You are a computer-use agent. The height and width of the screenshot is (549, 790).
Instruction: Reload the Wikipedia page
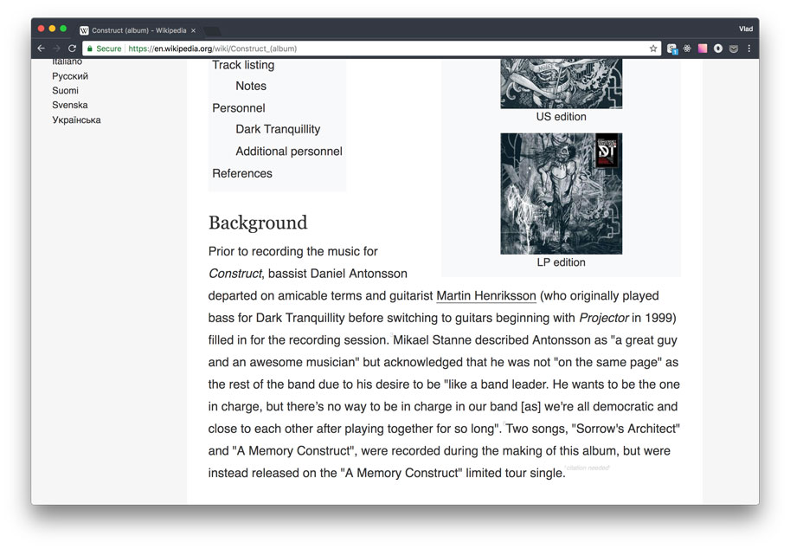pyautogui.click(x=72, y=48)
